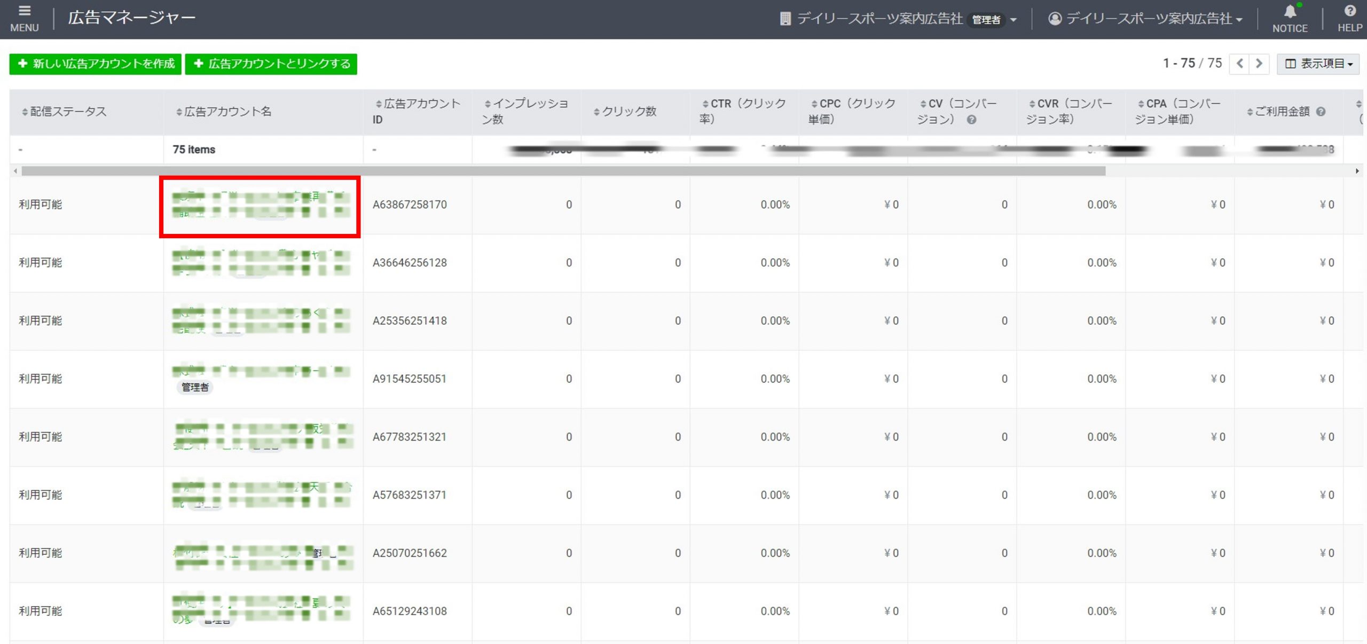
Task: Open the 表示項目 dropdown
Action: [x=1318, y=64]
